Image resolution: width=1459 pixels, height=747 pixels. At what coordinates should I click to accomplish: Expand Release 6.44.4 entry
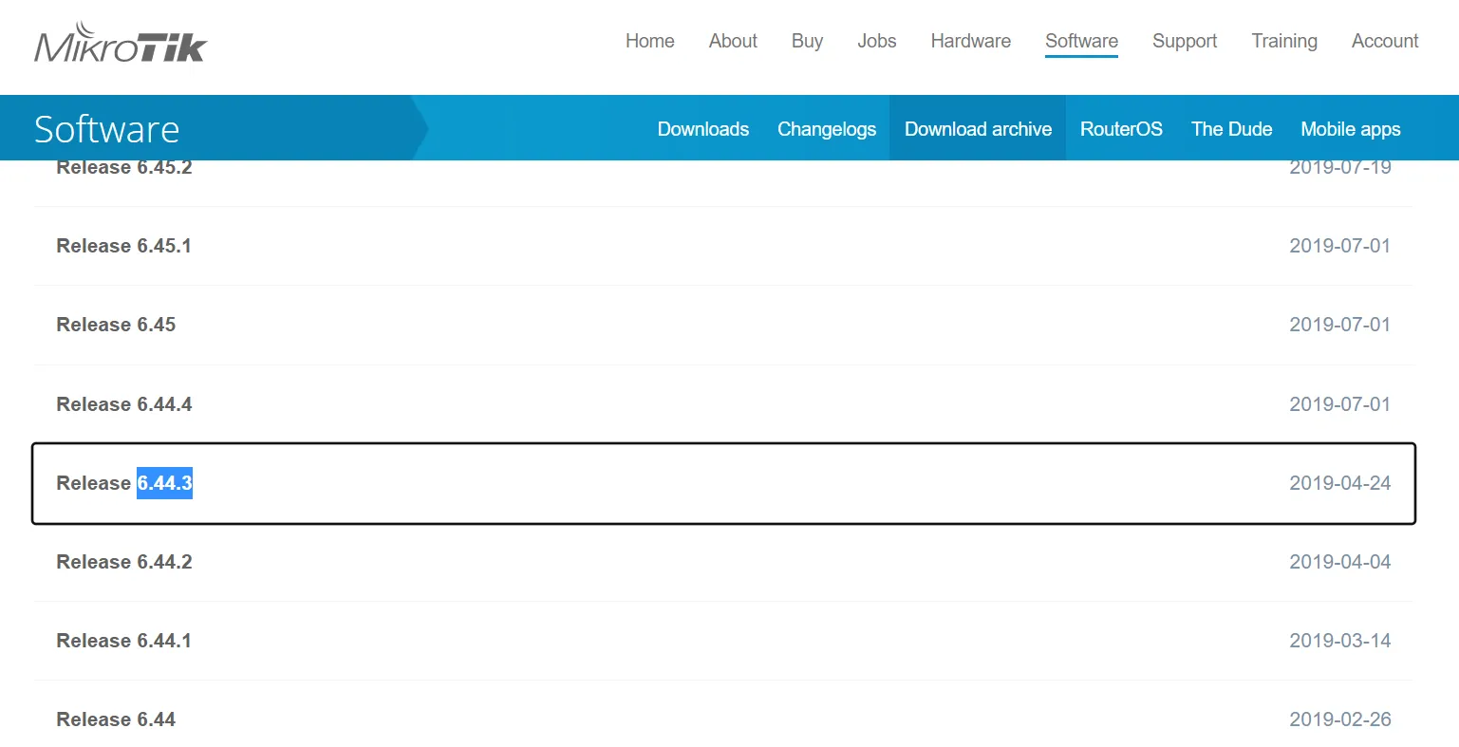click(723, 404)
